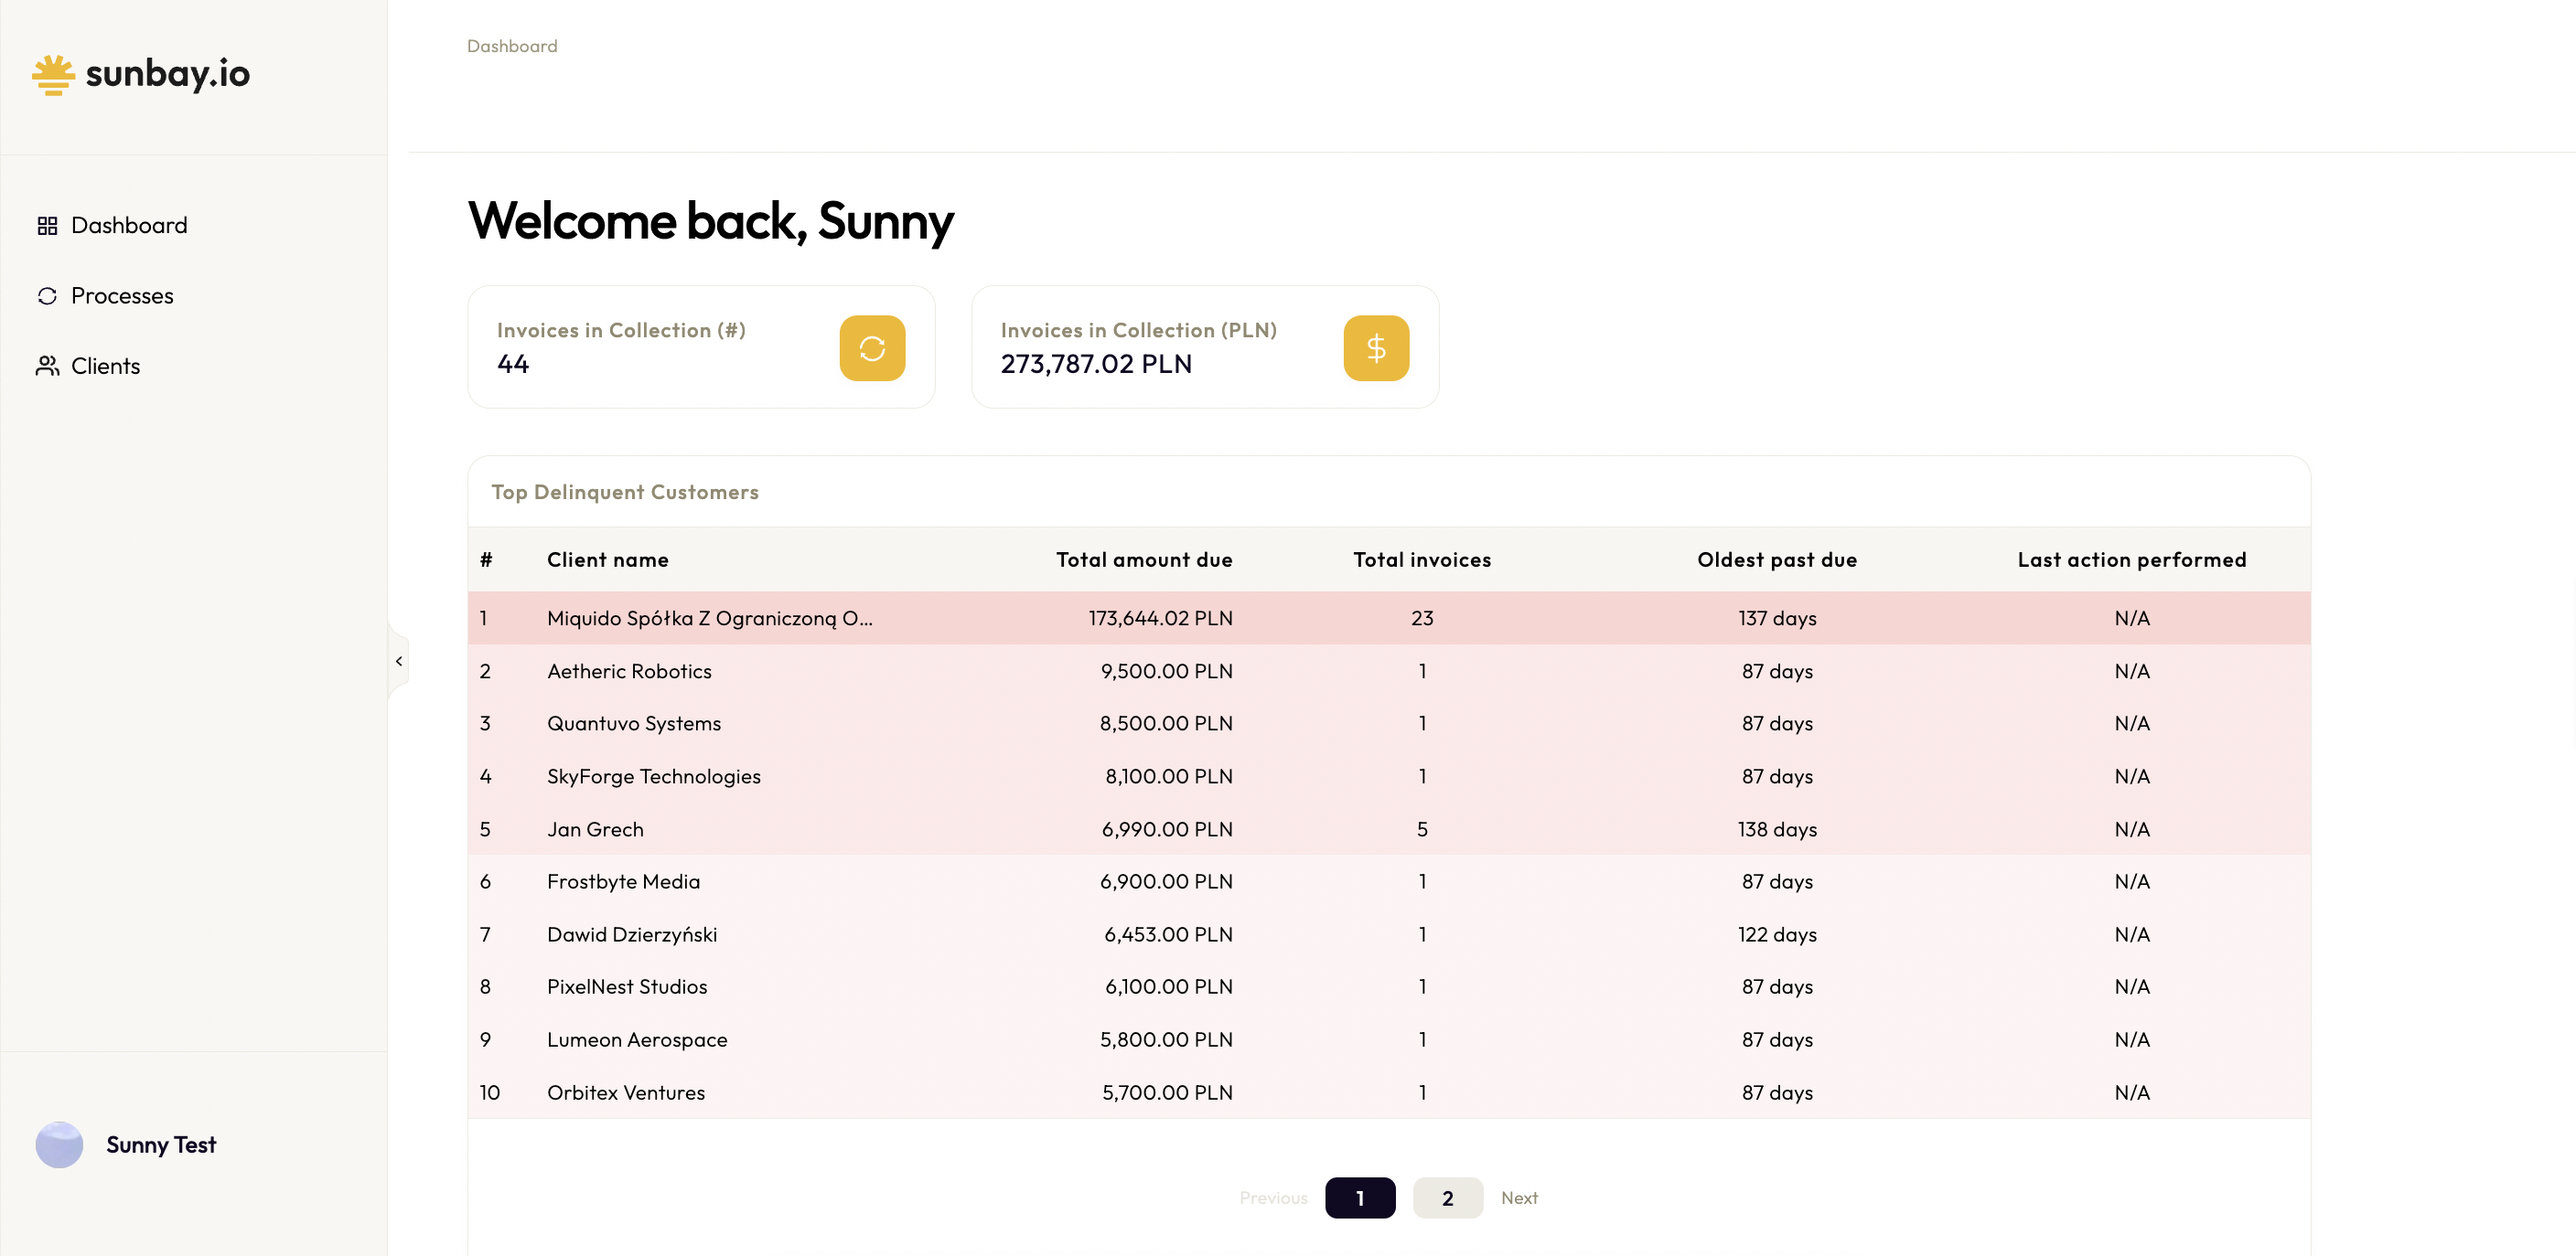Click the Clients people icon

point(47,366)
